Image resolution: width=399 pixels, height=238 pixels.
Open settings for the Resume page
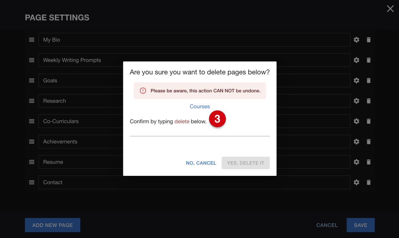pos(356,162)
